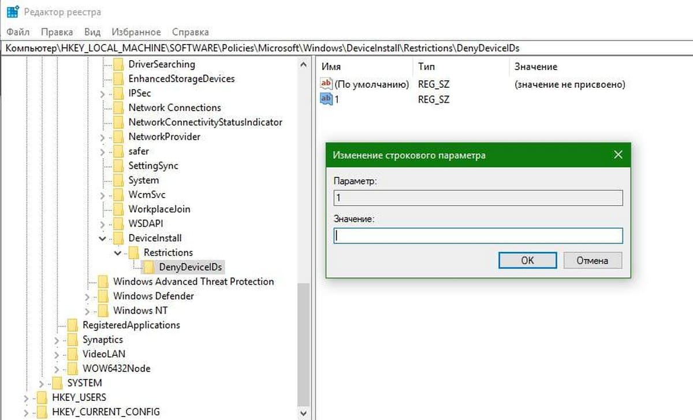The width and height of the screenshot is (693, 420).
Task: Select the DenyDeviceIDs tree label
Action: pyautogui.click(x=191, y=267)
